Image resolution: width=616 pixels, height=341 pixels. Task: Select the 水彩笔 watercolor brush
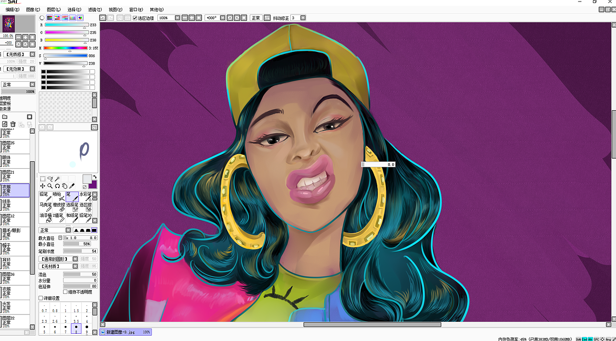(x=85, y=196)
